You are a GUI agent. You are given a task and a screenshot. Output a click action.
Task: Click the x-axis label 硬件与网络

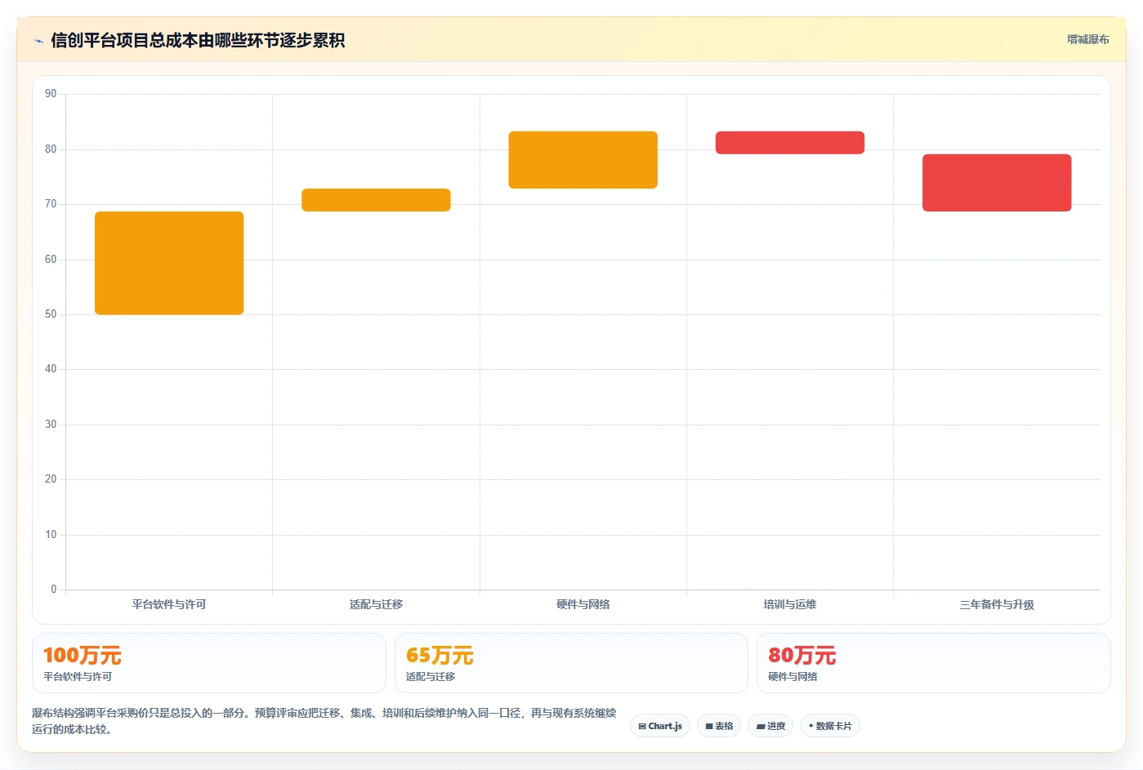click(x=583, y=604)
